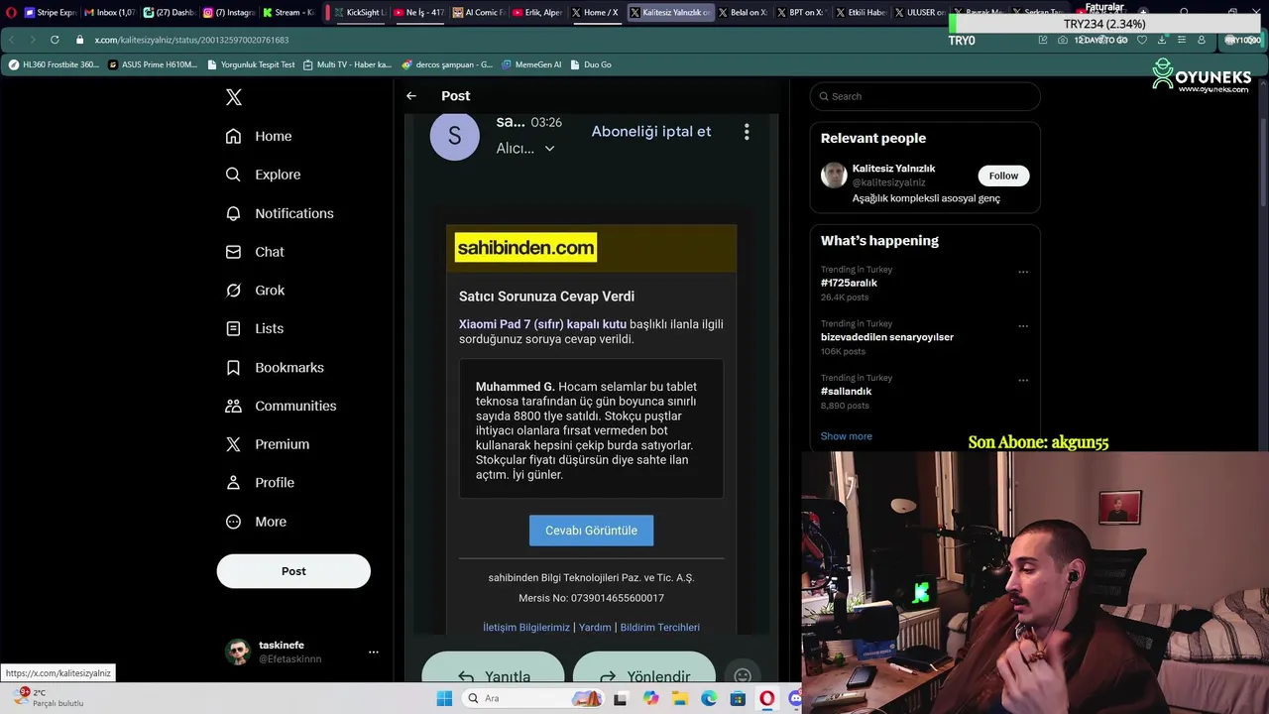
Task: Open Opera browser taskbar icon
Action: tap(767, 698)
